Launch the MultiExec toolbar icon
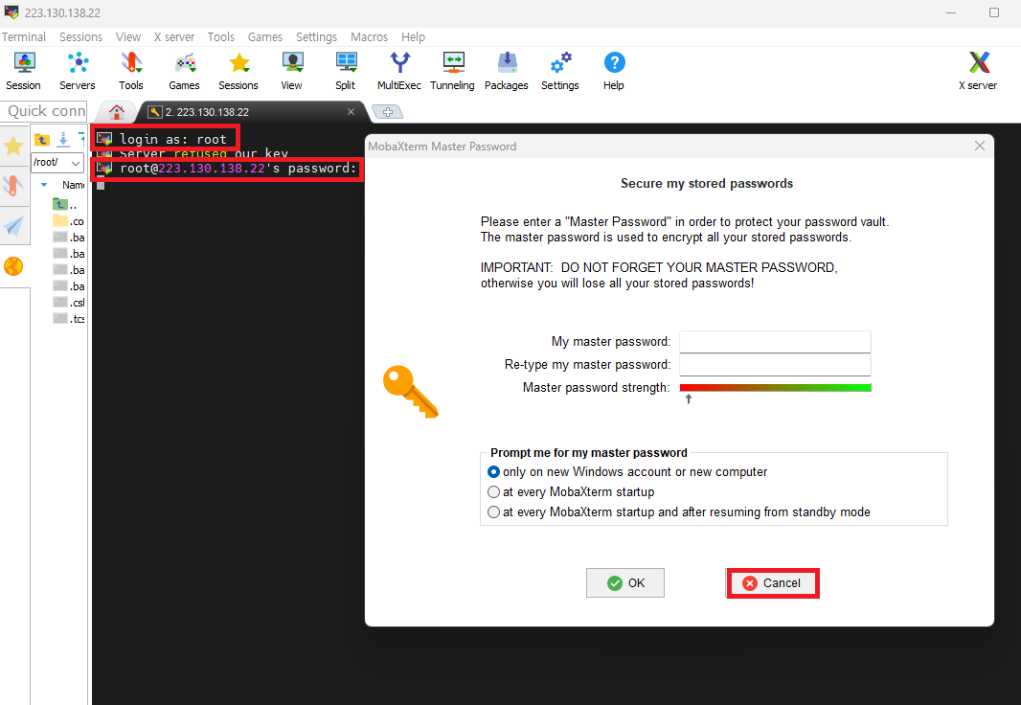 point(399,71)
